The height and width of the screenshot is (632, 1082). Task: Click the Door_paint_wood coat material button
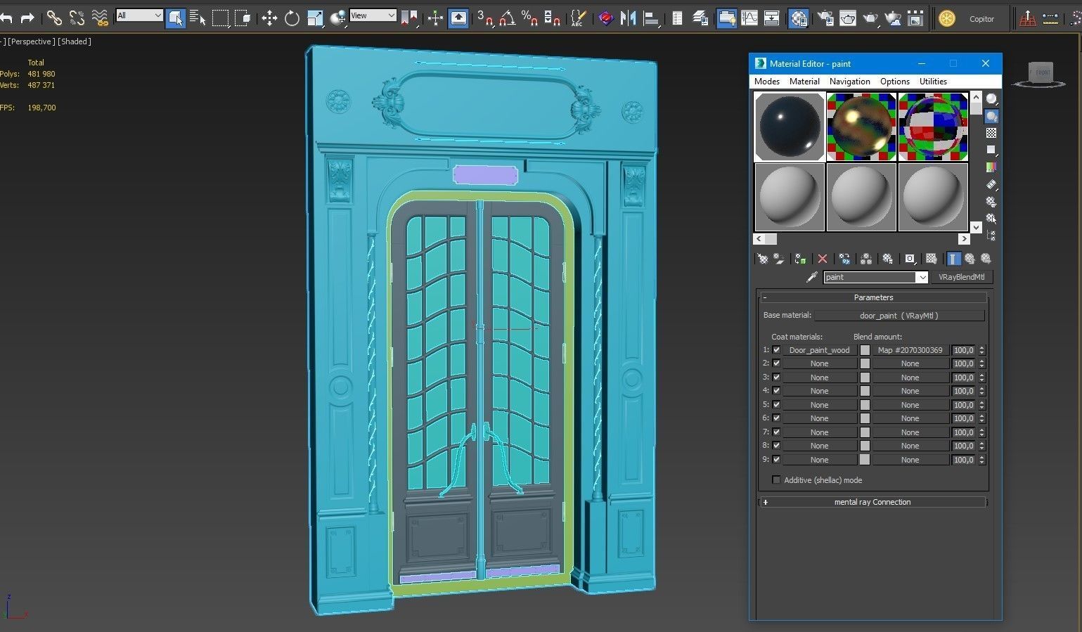tap(819, 350)
